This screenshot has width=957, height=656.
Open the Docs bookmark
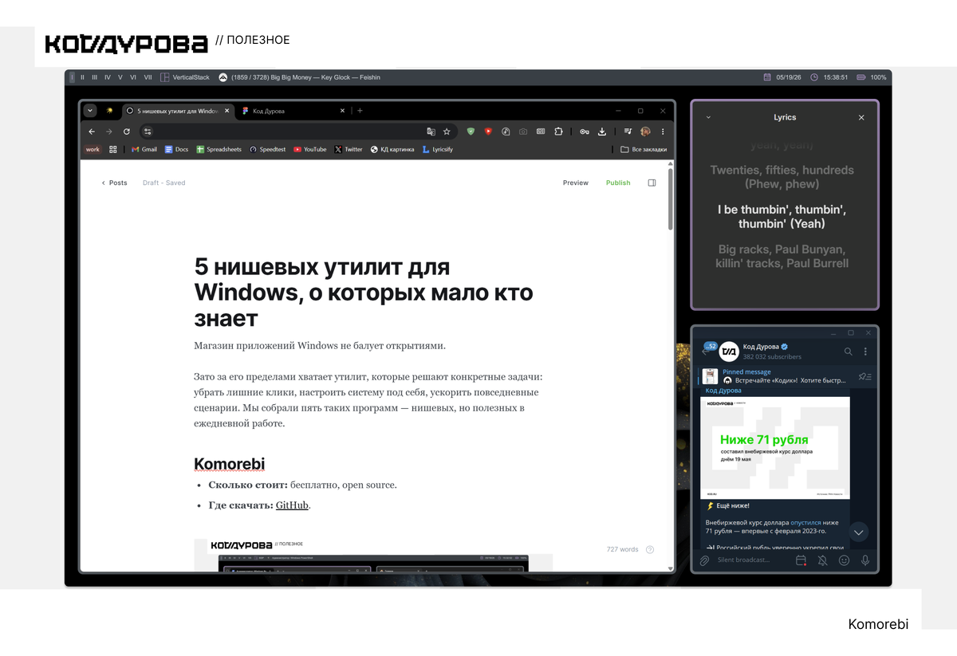[176, 149]
